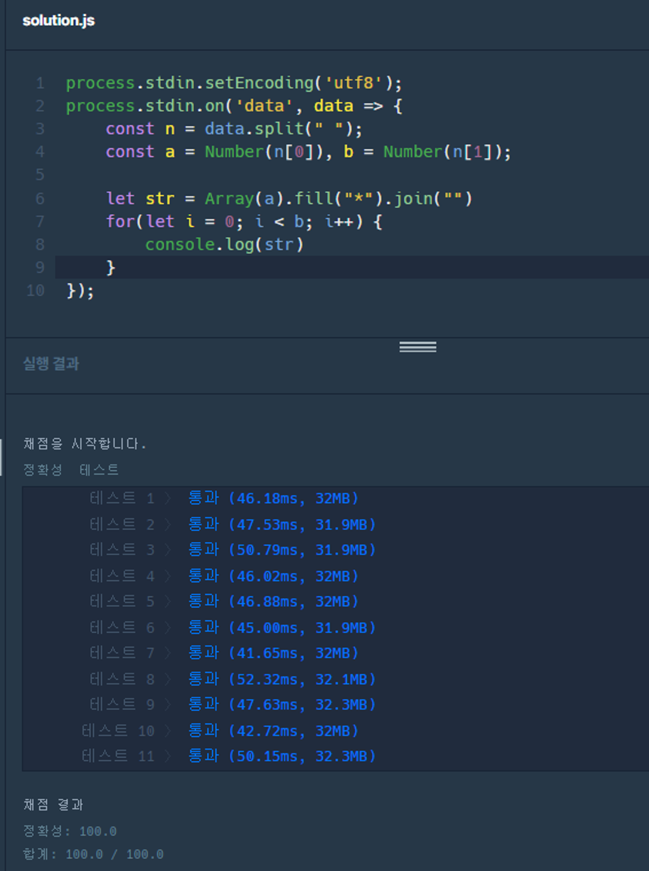Click the chevron after 테스트 11

tap(168, 756)
